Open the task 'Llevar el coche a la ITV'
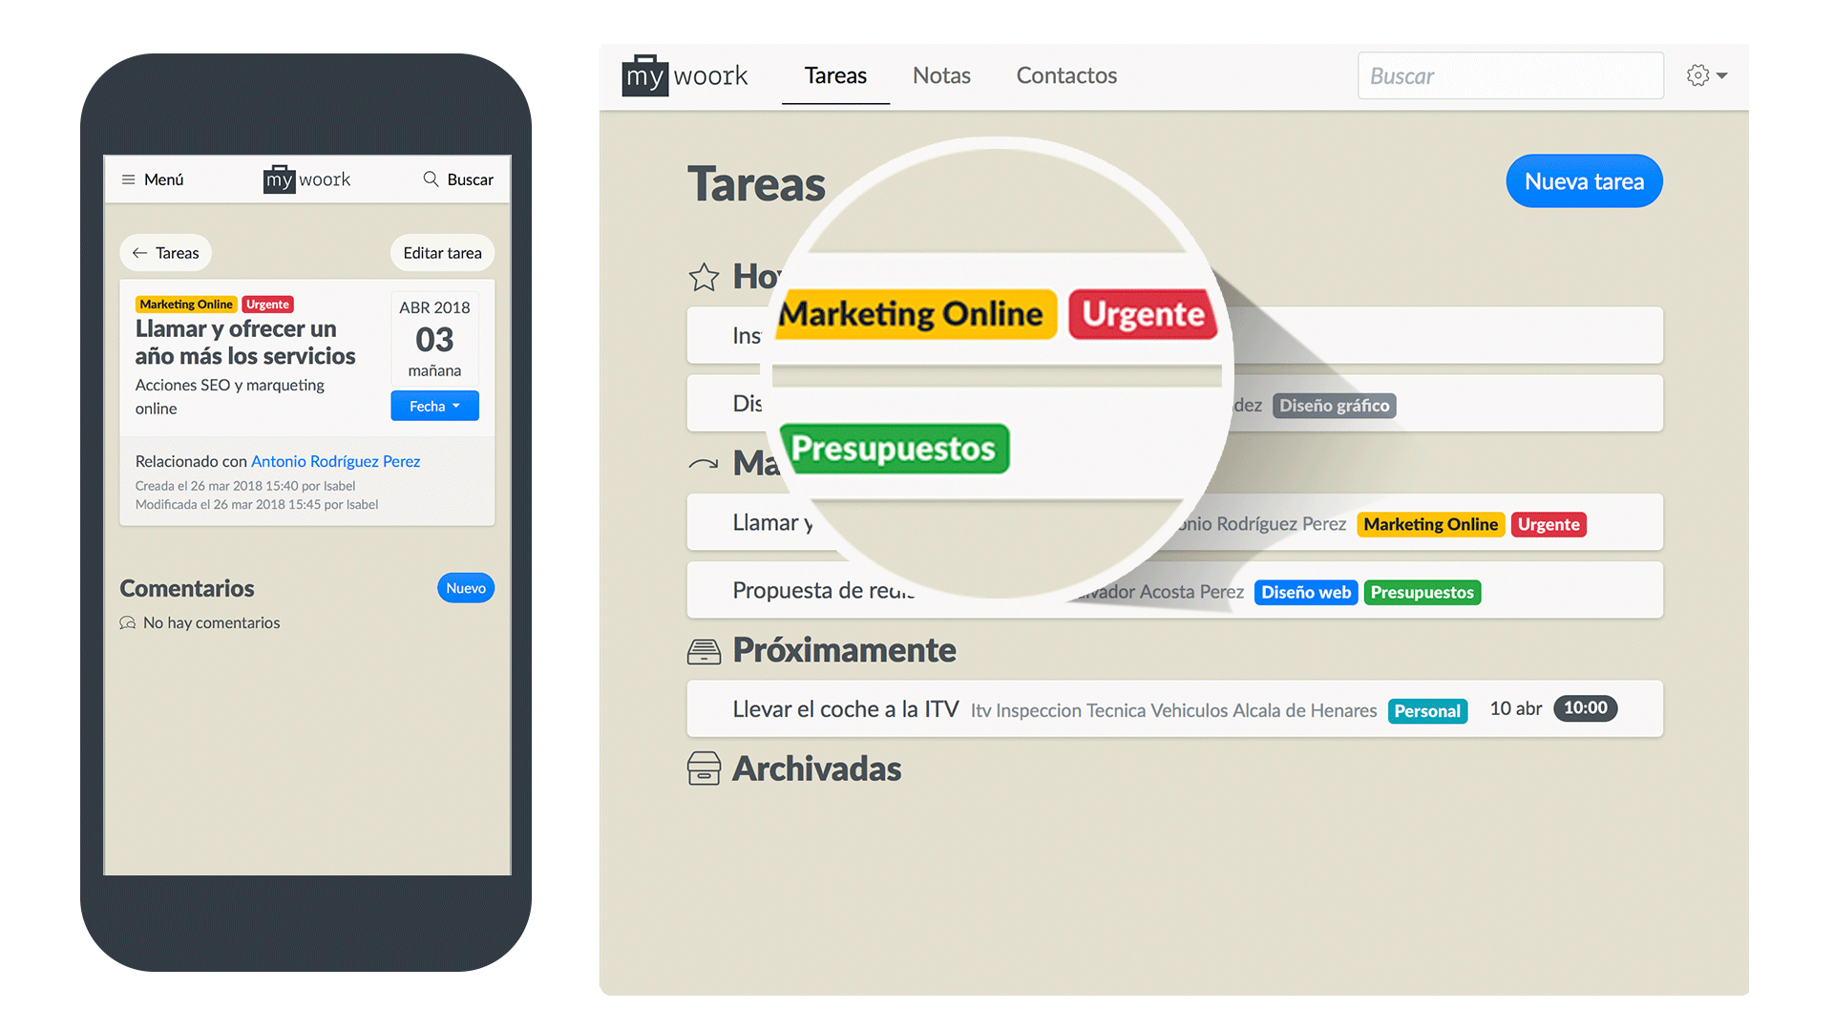The image size is (1833, 1031). tap(846, 709)
